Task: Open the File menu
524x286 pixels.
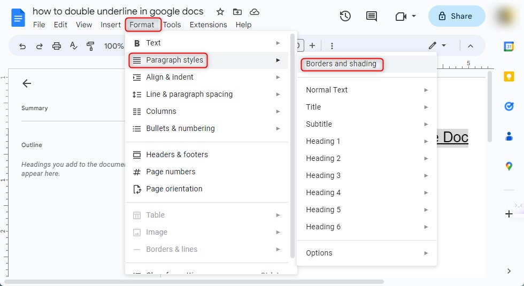Action: coord(39,25)
